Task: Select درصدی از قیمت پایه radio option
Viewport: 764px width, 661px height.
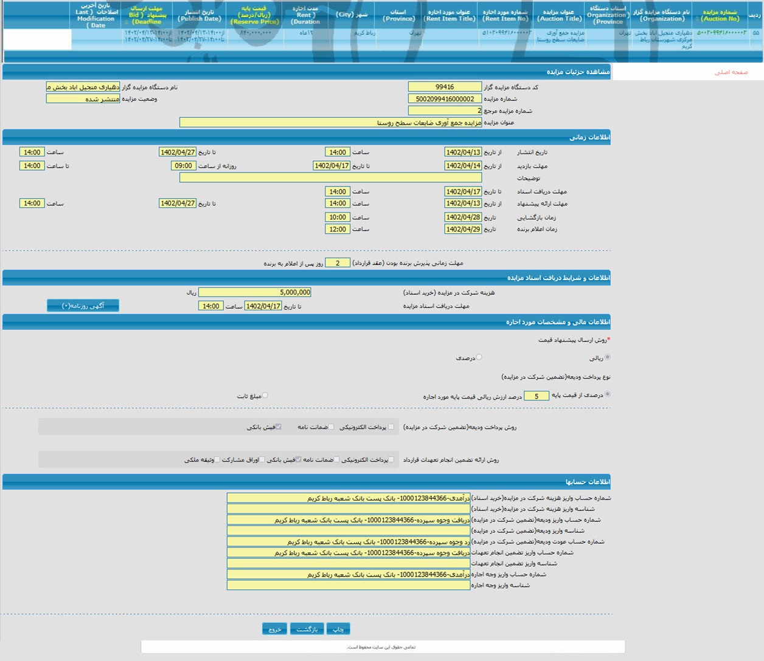Action: (x=607, y=395)
